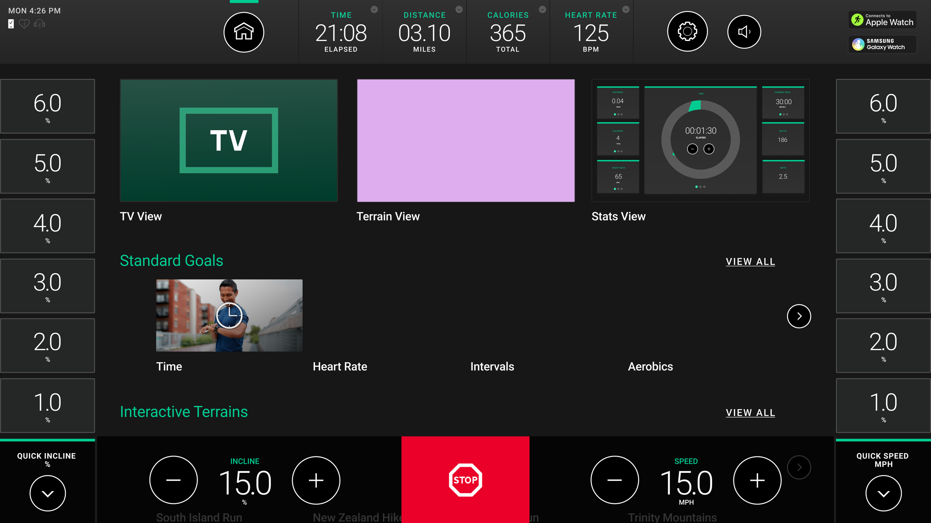The height and width of the screenshot is (523, 931).
Task: Decrease speed with minus button
Action: [614, 480]
